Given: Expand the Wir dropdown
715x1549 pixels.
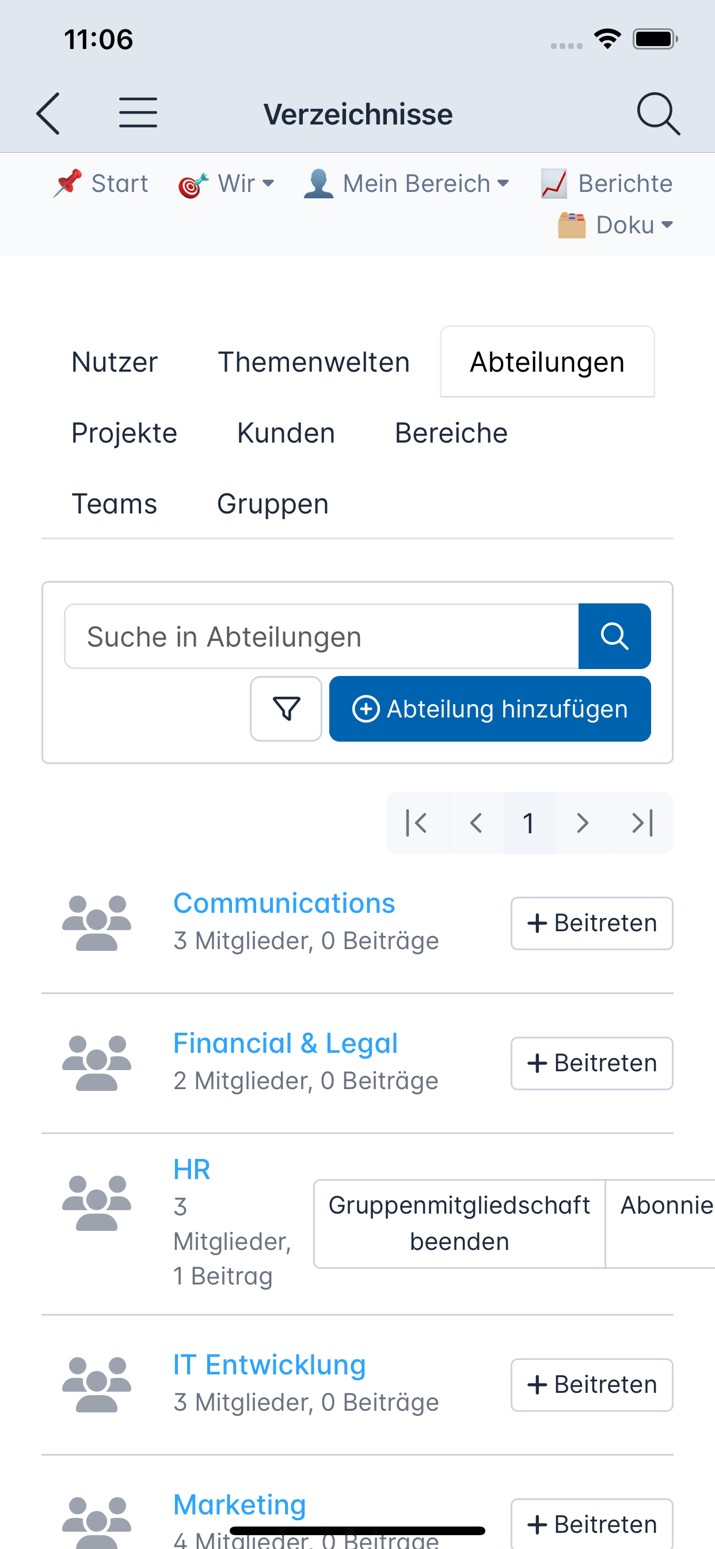Looking at the screenshot, I should pos(226,184).
